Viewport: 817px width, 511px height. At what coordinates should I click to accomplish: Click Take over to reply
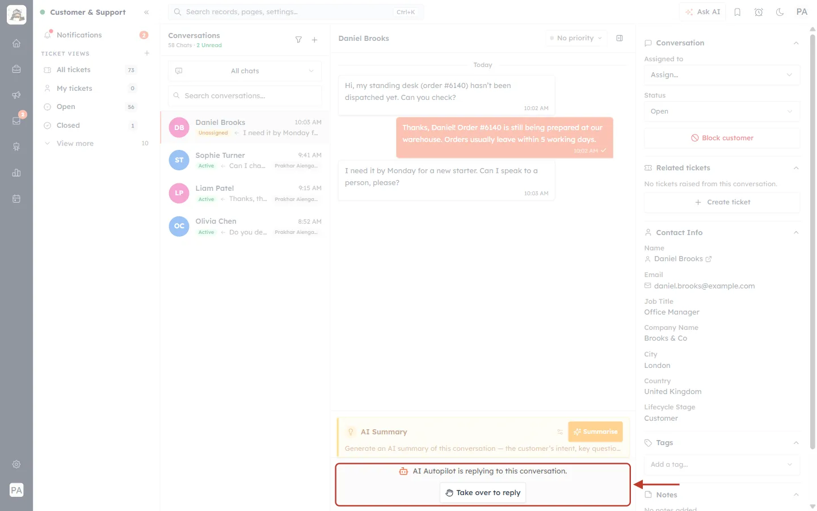tap(483, 493)
